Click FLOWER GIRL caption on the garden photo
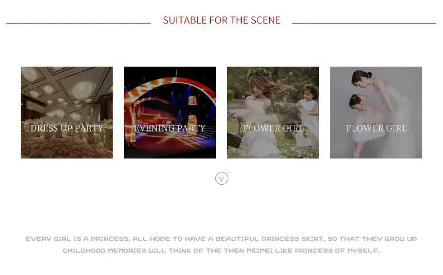443x275 pixels. (x=273, y=128)
